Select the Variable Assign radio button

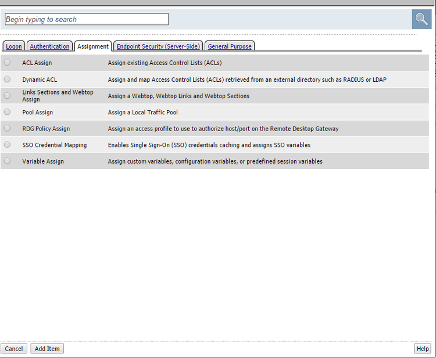tap(8, 161)
